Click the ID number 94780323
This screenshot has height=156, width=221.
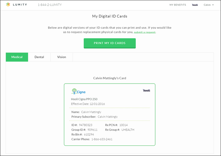[x=86, y=125]
